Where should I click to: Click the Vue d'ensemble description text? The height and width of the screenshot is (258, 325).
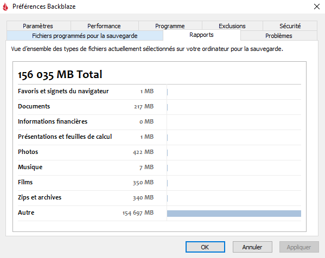[x=147, y=49]
